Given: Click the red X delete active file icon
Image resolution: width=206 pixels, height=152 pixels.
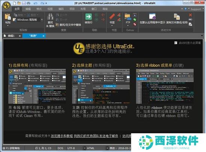Looking at the screenshot, I should (190, 15).
